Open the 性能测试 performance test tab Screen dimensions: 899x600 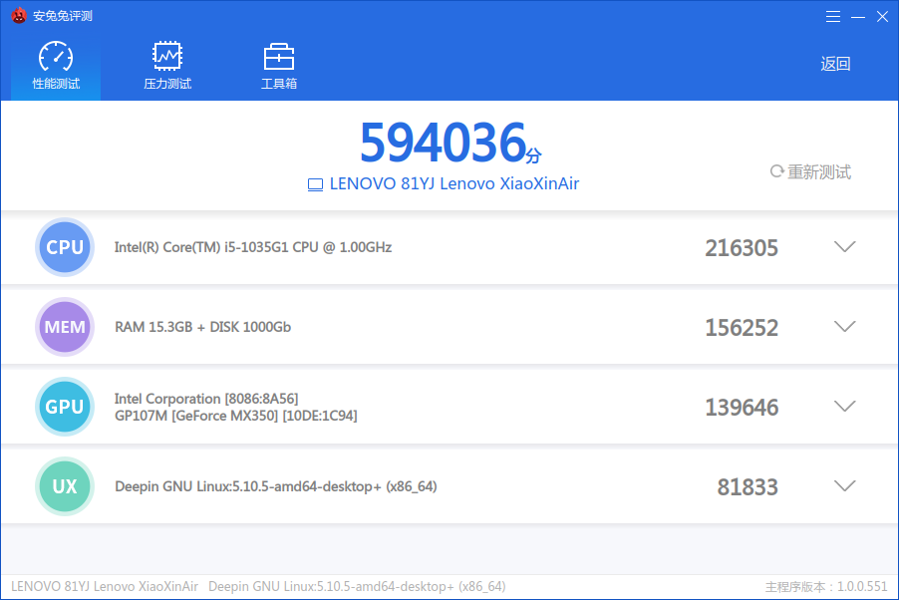[56, 66]
